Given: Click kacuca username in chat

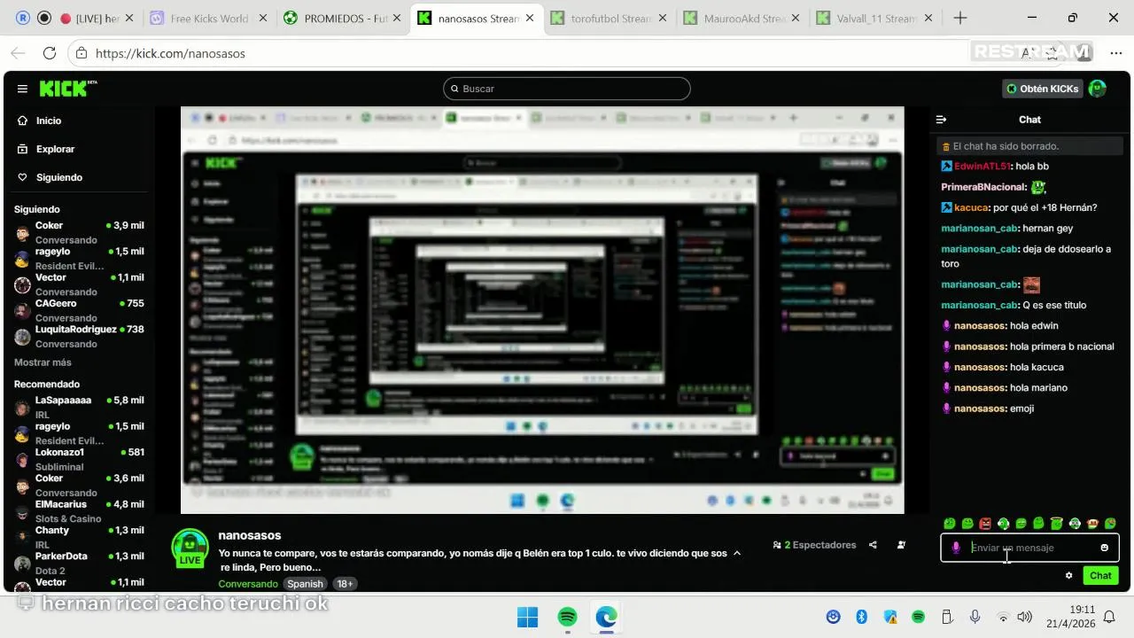Looking at the screenshot, I should pos(970,208).
